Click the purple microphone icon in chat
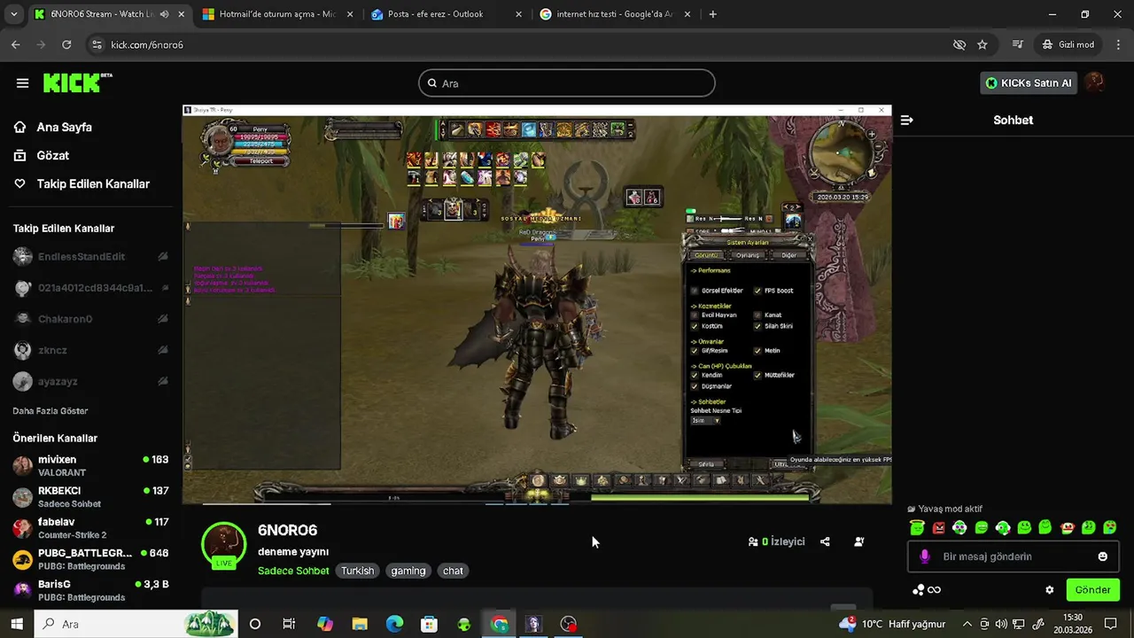The width and height of the screenshot is (1134, 638). click(924, 556)
